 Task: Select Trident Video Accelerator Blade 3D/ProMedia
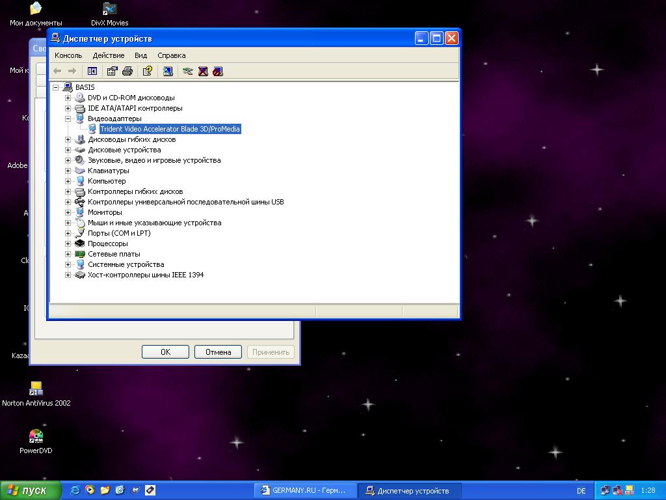pyautogui.click(x=170, y=129)
